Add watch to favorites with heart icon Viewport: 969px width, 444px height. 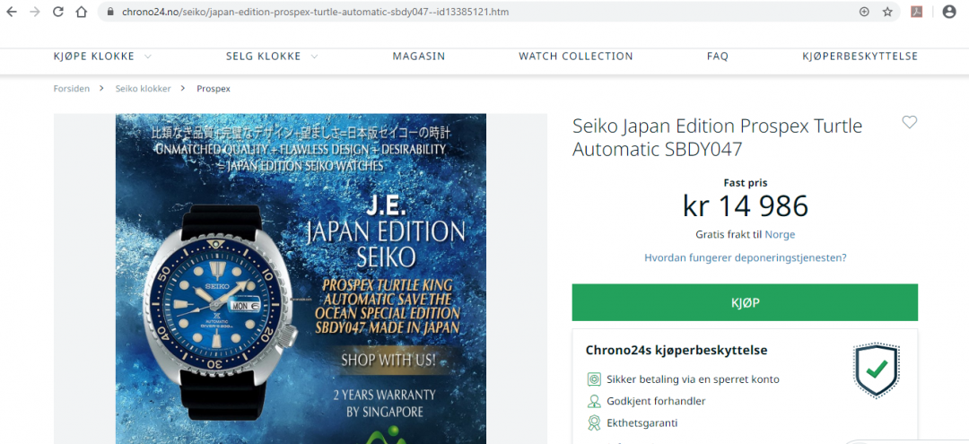click(x=909, y=122)
